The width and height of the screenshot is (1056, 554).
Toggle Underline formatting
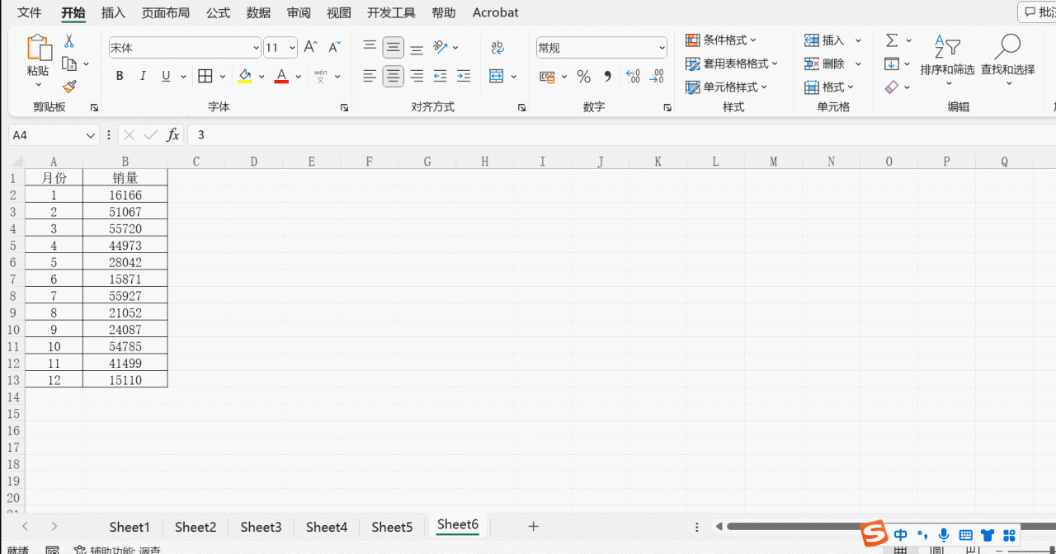(166, 76)
